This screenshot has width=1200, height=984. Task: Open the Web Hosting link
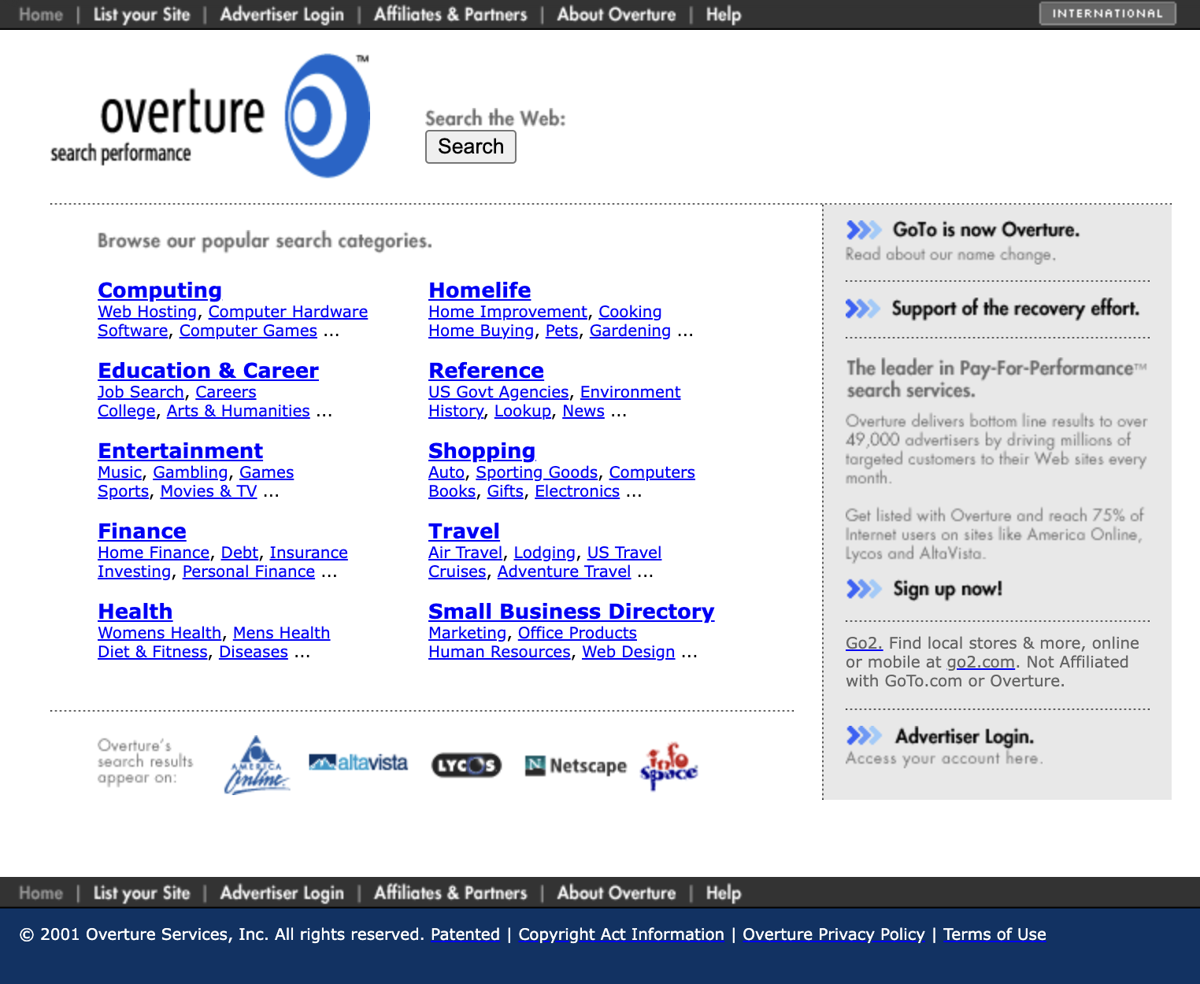[x=147, y=312]
